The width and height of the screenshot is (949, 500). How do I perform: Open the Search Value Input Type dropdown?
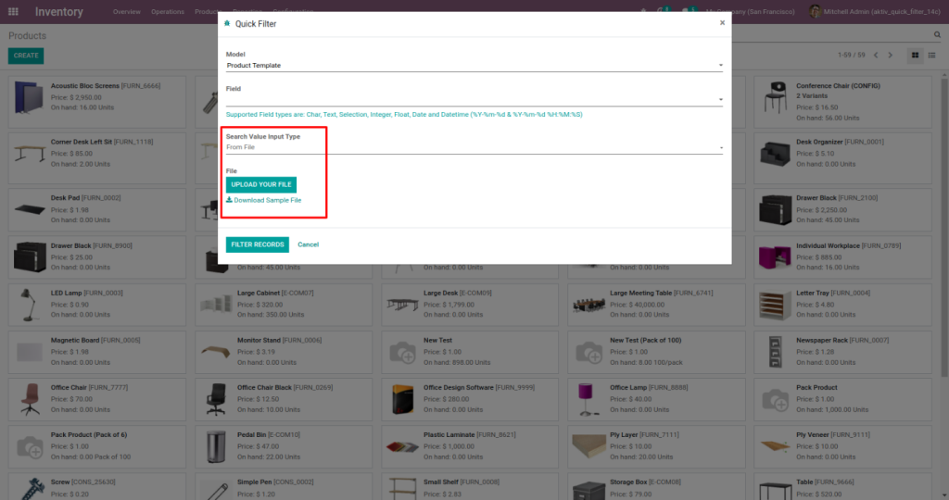[474, 147]
